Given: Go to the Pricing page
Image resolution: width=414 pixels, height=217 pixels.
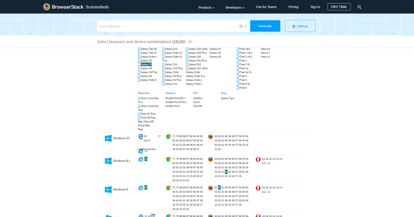Looking at the screenshot, I should click(294, 7).
